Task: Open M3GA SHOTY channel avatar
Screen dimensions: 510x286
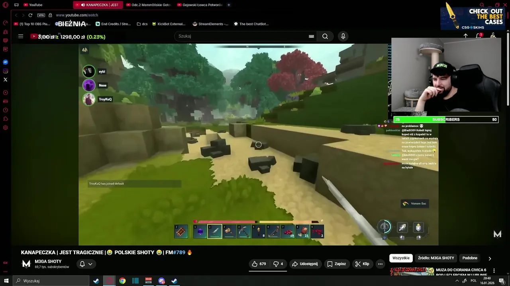Action: coord(26,264)
